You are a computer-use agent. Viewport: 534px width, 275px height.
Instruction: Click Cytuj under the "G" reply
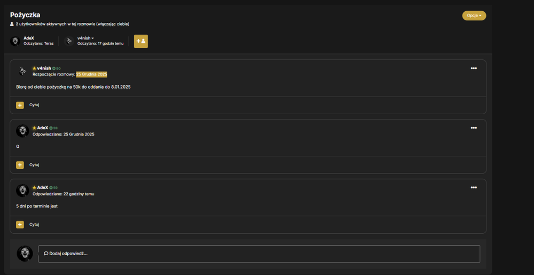tap(34, 164)
